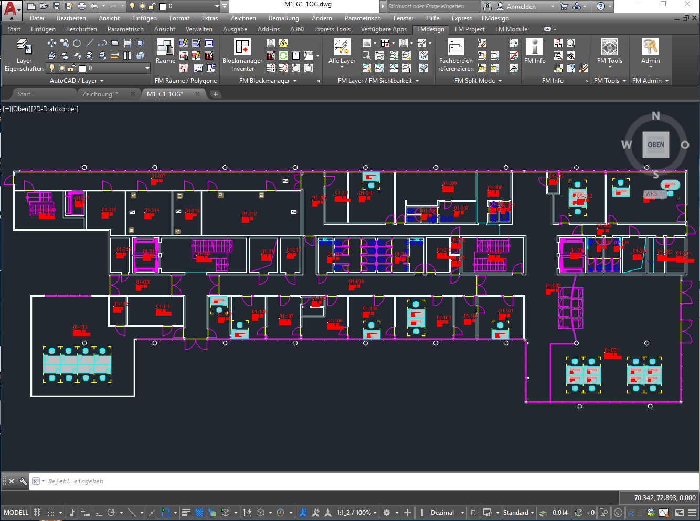Click the new drawing tab plus button
Image resolution: width=700 pixels, height=521 pixels.
[215, 94]
